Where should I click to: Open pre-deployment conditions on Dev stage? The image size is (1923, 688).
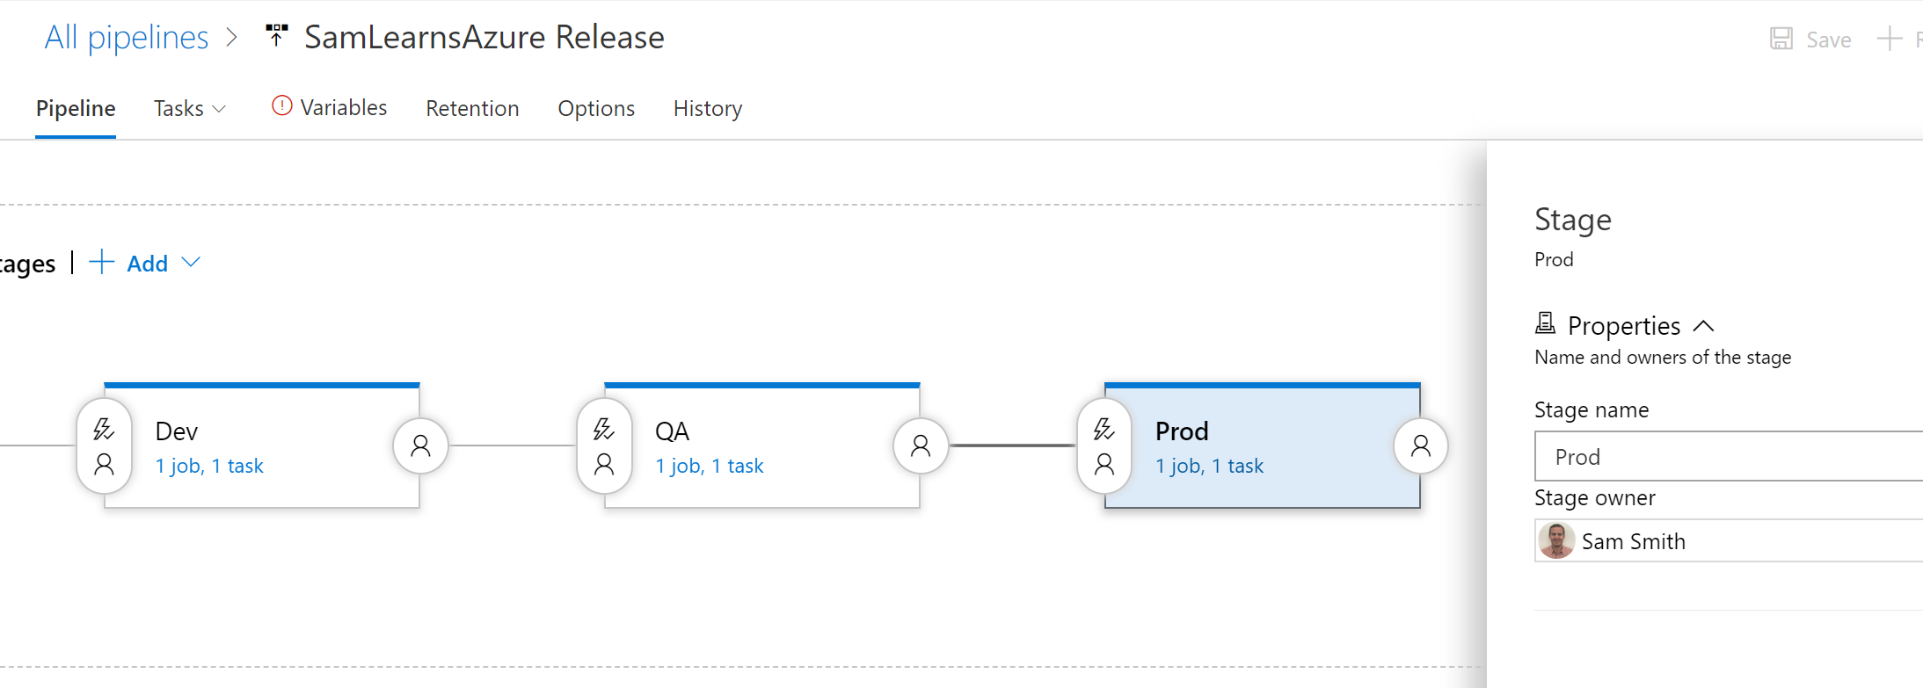tap(104, 445)
